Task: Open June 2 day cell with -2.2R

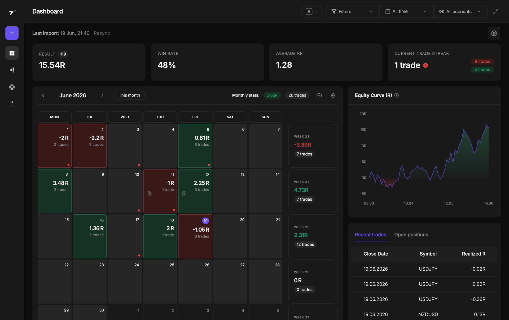Action: (x=90, y=146)
